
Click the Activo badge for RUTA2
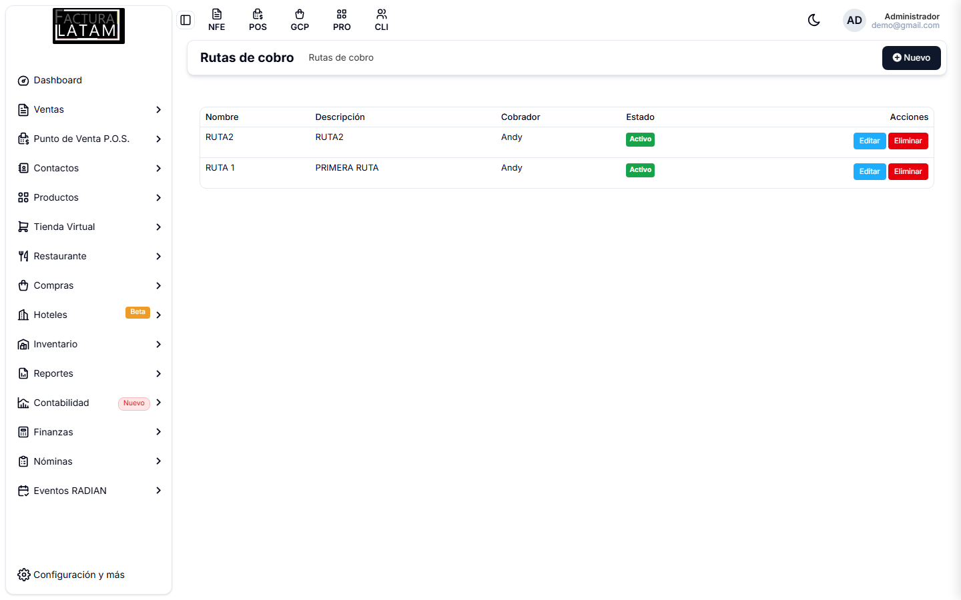(x=640, y=139)
